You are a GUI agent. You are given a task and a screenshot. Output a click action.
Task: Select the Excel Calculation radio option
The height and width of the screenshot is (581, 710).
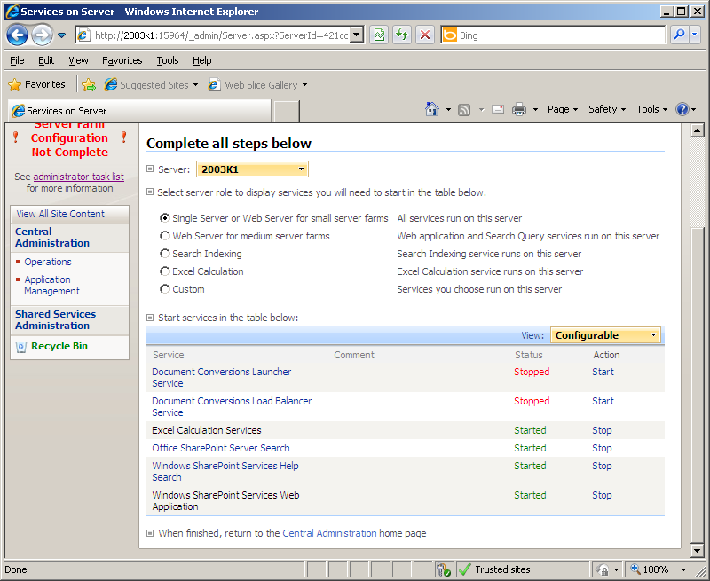point(165,271)
